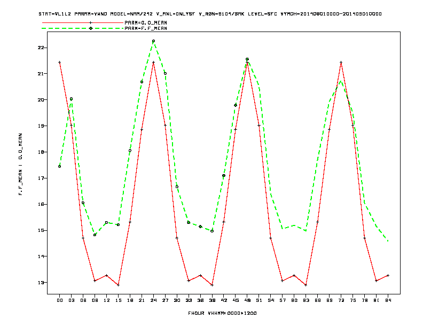Screen dimensions: 423x327
Task: Click y-axis tick label 15
Action: (41, 230)
